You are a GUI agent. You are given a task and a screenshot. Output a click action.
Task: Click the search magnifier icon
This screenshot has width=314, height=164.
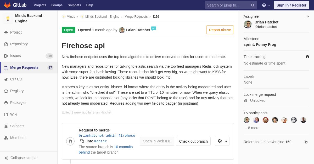(253, 5)
